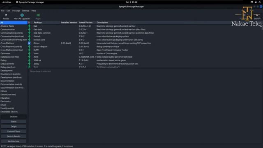Sort by Installed Version column header
Viewport: 263px width, 148px height.
[69, 23]
